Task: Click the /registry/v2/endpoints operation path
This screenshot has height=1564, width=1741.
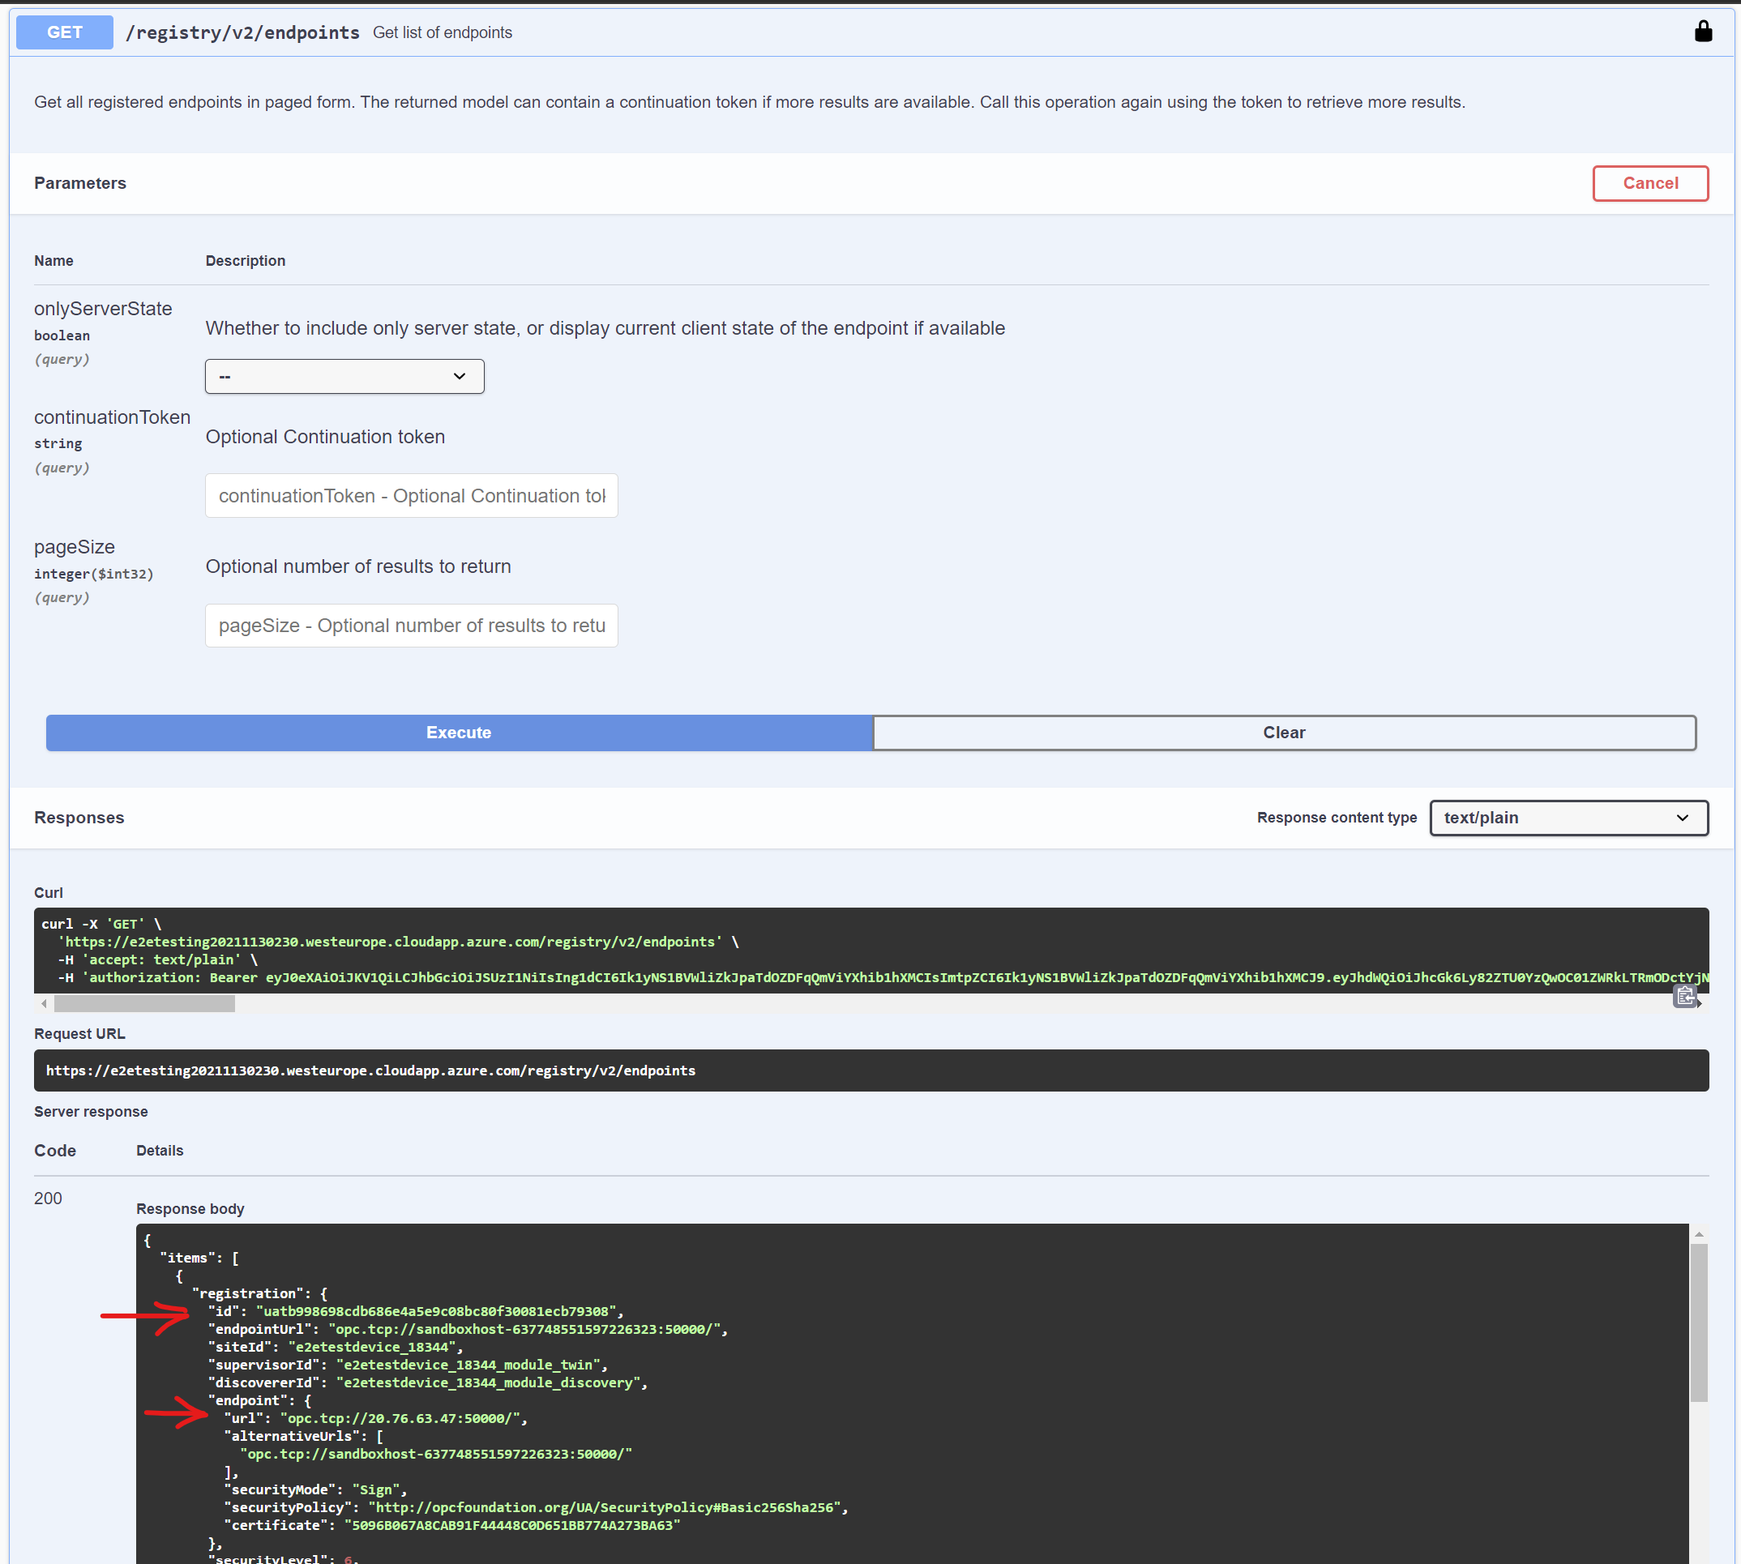Action: pyautogui.click(x=243, y=32)
